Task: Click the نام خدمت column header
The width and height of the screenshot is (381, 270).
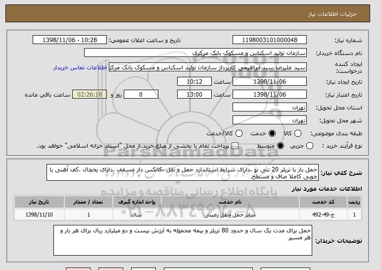Action: [x=230, y=202]
